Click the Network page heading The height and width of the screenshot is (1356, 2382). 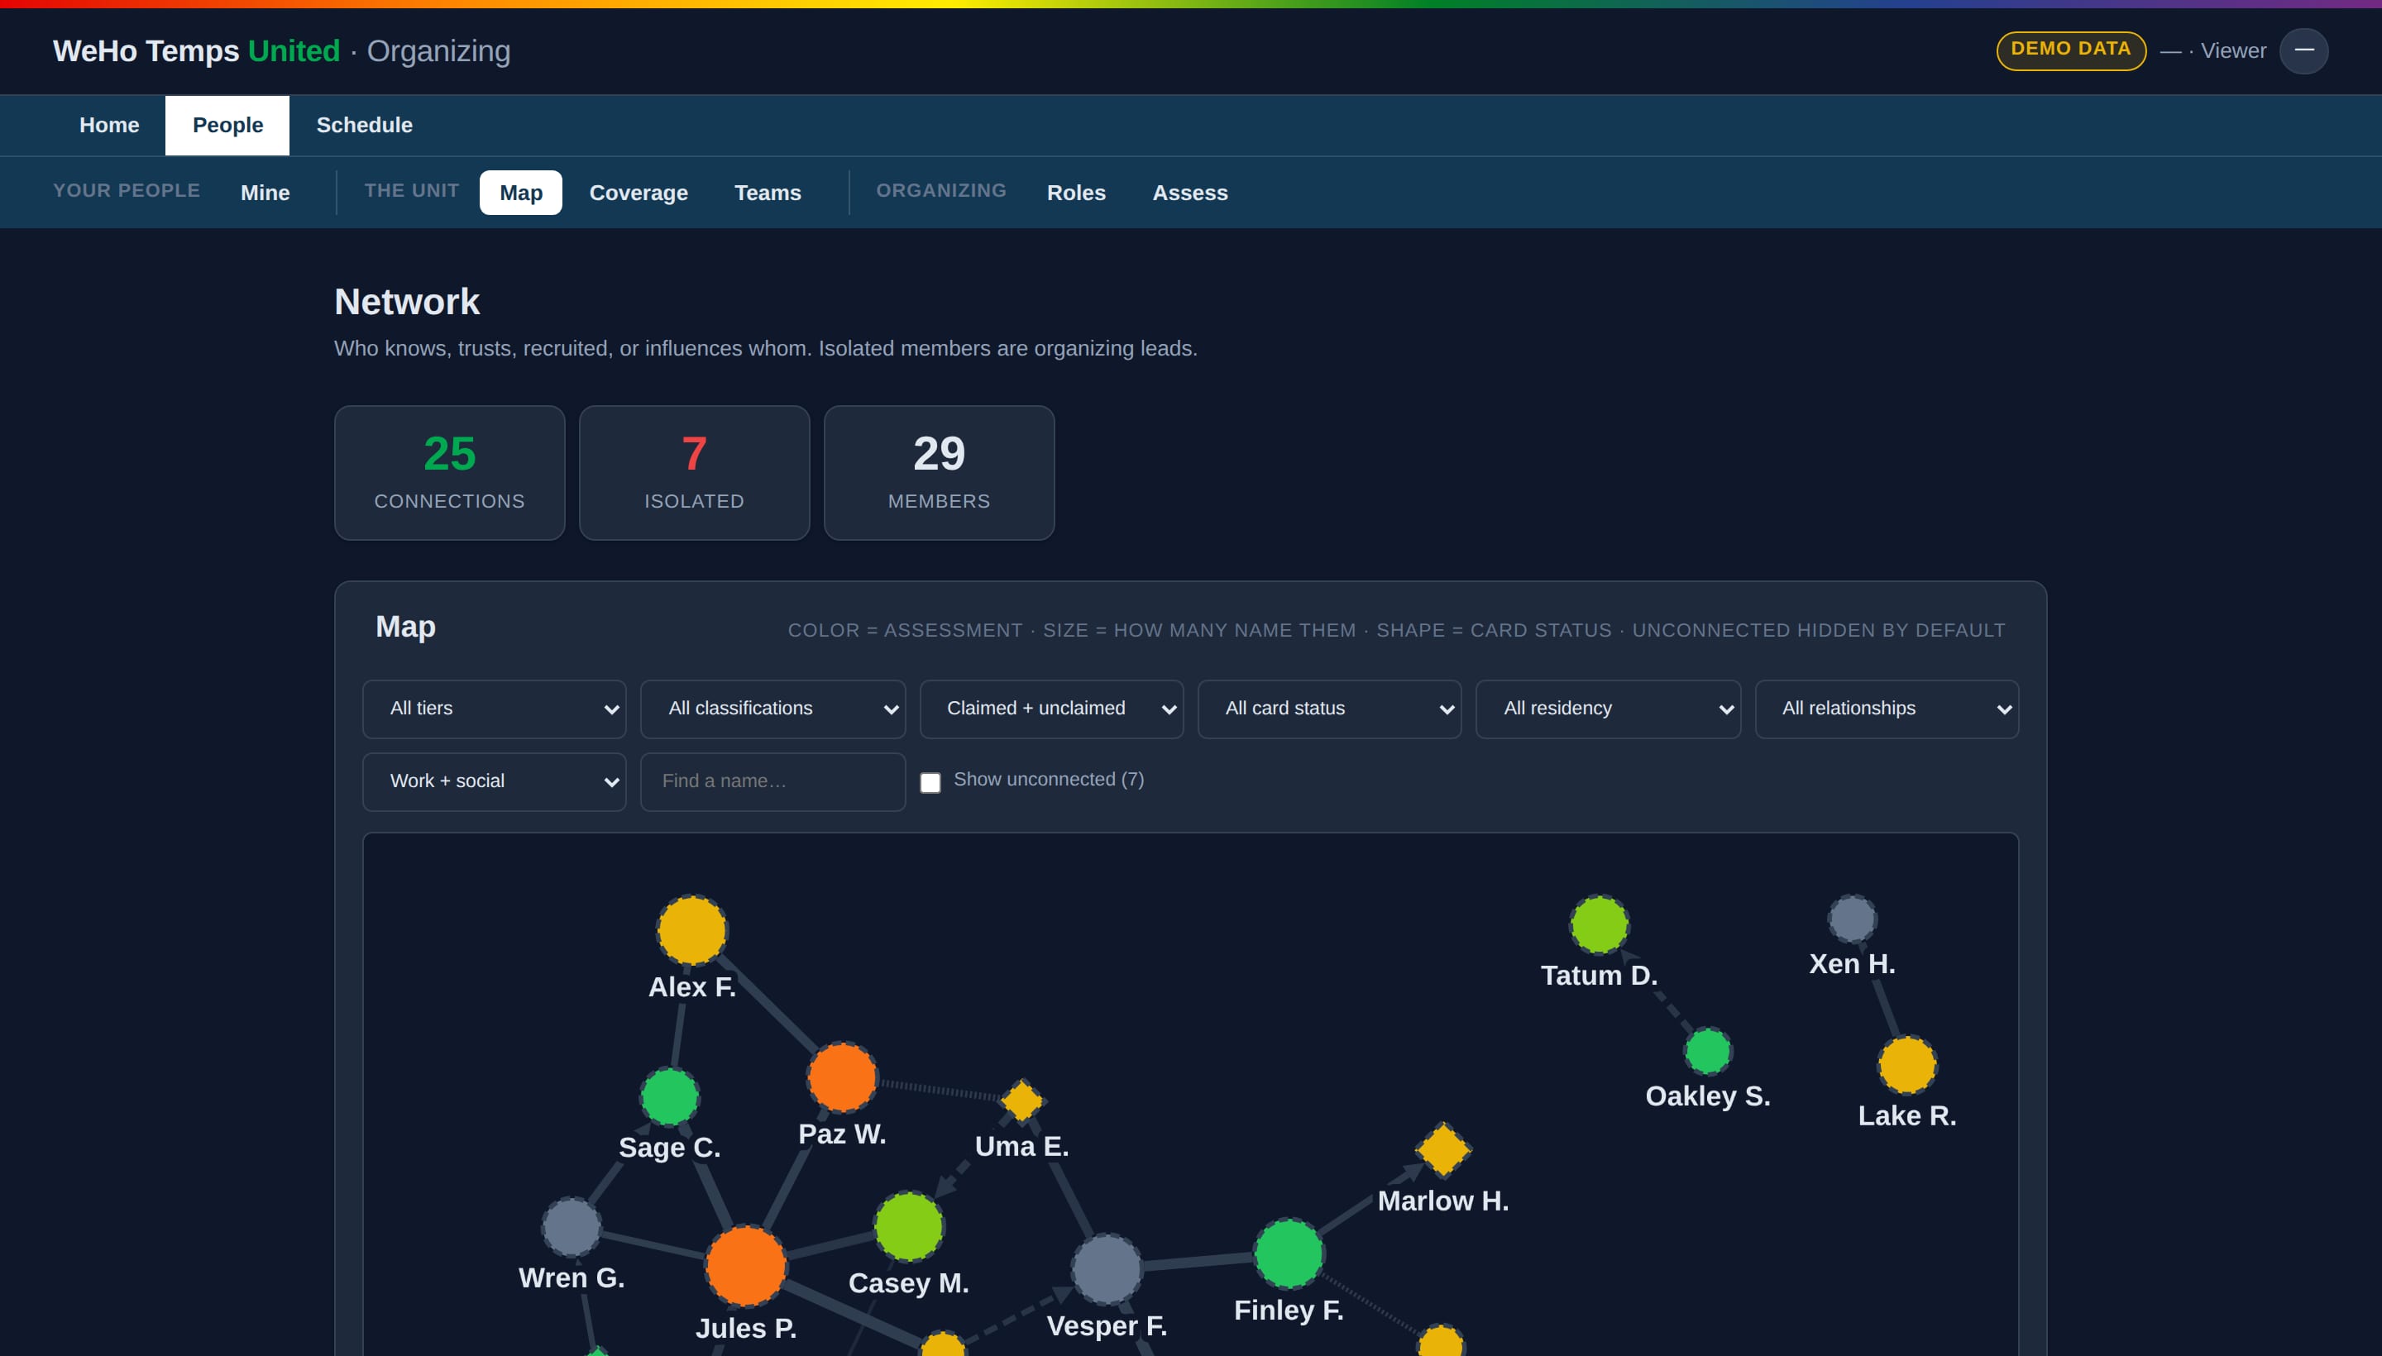click(407, 302)
